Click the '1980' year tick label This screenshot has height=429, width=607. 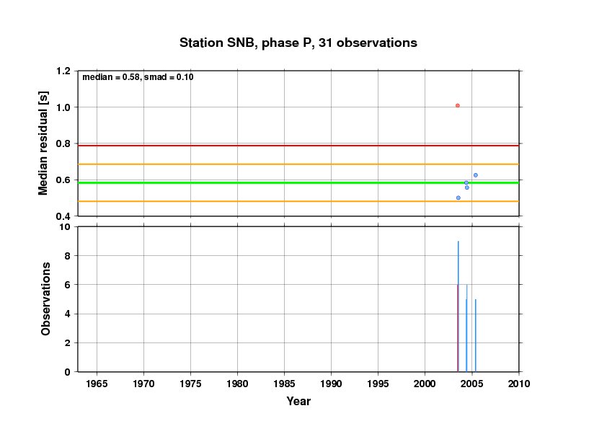click(x=237, y=384)
